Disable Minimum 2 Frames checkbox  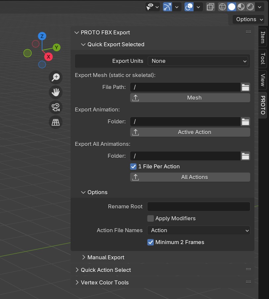pos(151,242)
